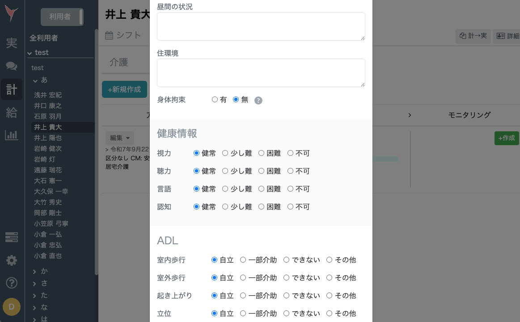This screenshot has width=520, height=322.
Task: Select 困難 for 聴力
Action: (261, 171)
